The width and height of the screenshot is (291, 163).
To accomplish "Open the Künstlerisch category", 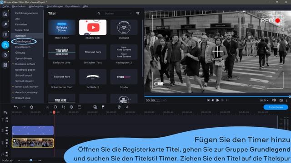I will (x=23, y=47).
